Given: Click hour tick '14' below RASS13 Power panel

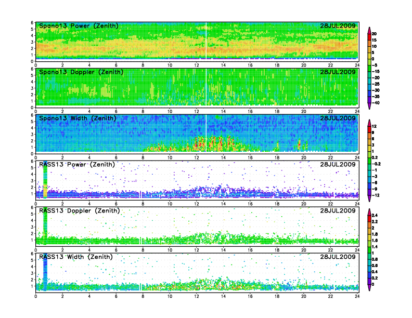Looking at the screenshot, I should (223, 204).
